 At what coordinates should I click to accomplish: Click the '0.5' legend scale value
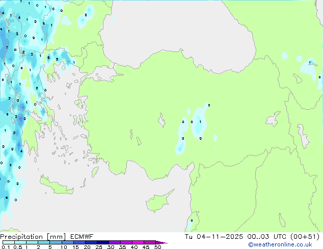coord(18,247)
